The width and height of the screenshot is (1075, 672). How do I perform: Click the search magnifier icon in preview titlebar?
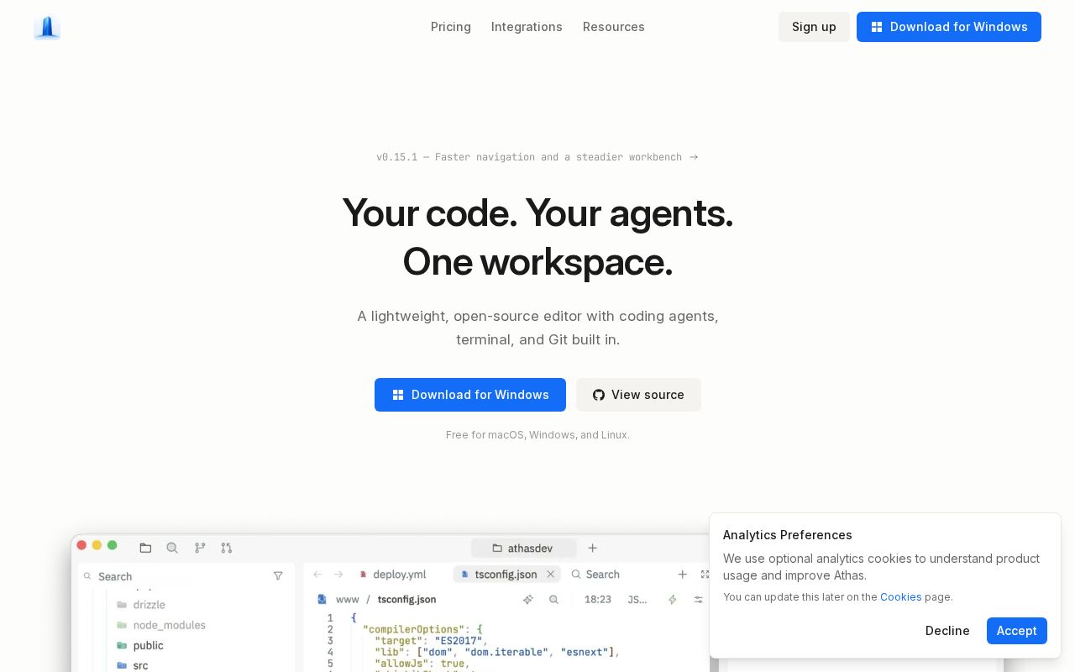pos(172,548)
